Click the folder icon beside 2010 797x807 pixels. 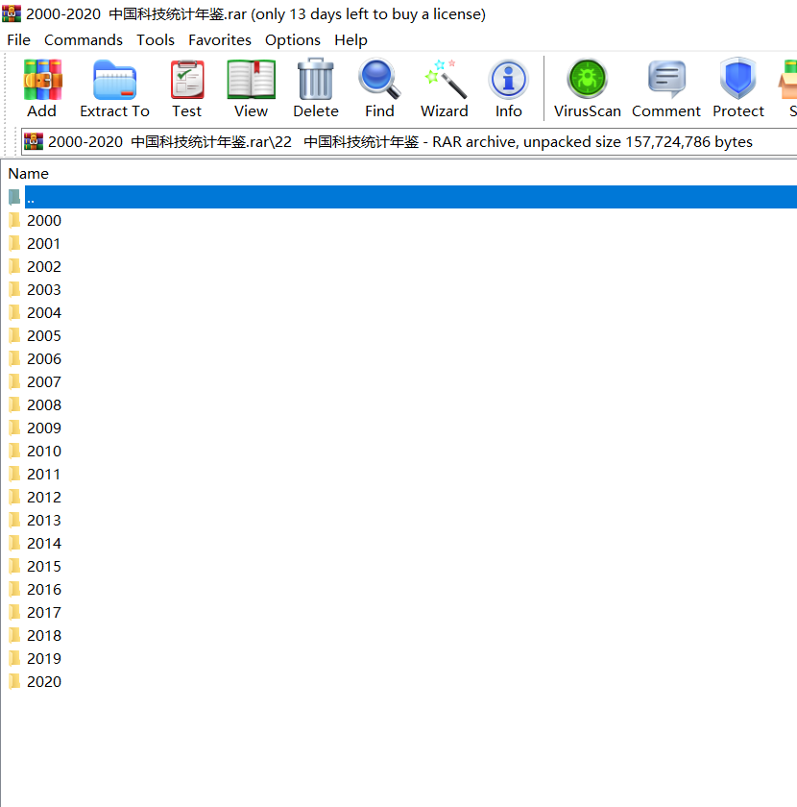click(x=14, y=451)
